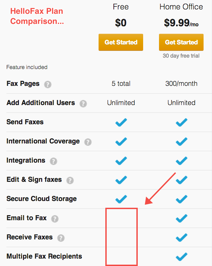Click the 'Edit & Sign faxes' label
The width and height of the screenshot is (212, 266).
point(34,180)
